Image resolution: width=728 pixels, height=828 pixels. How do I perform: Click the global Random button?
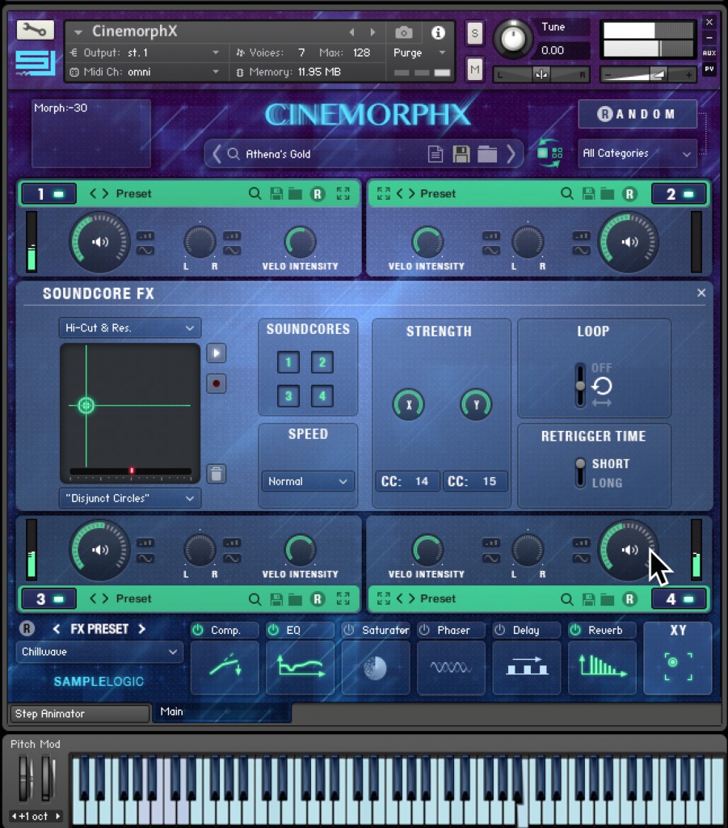click(638, 114)
